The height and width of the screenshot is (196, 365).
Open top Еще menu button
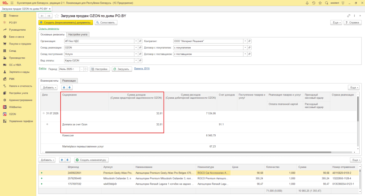click(336, 22)
